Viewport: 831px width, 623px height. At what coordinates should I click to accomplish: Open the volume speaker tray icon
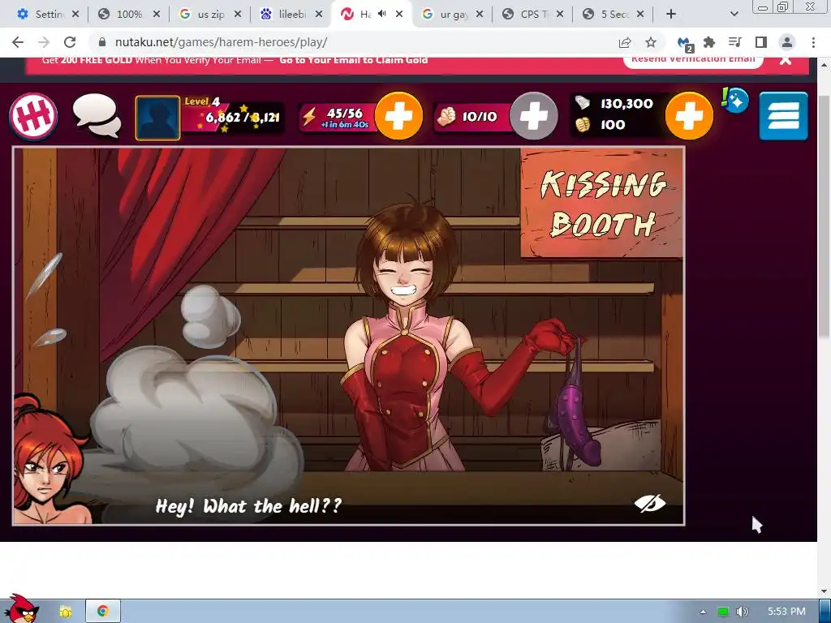click(x=743, y=612)
